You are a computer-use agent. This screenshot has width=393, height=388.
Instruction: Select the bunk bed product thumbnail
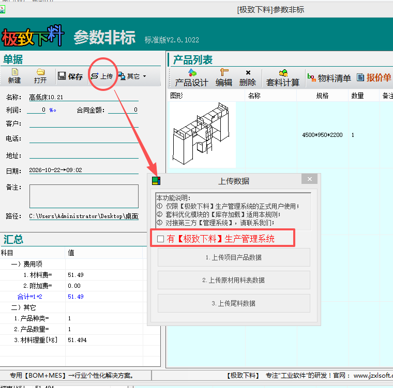203,134
